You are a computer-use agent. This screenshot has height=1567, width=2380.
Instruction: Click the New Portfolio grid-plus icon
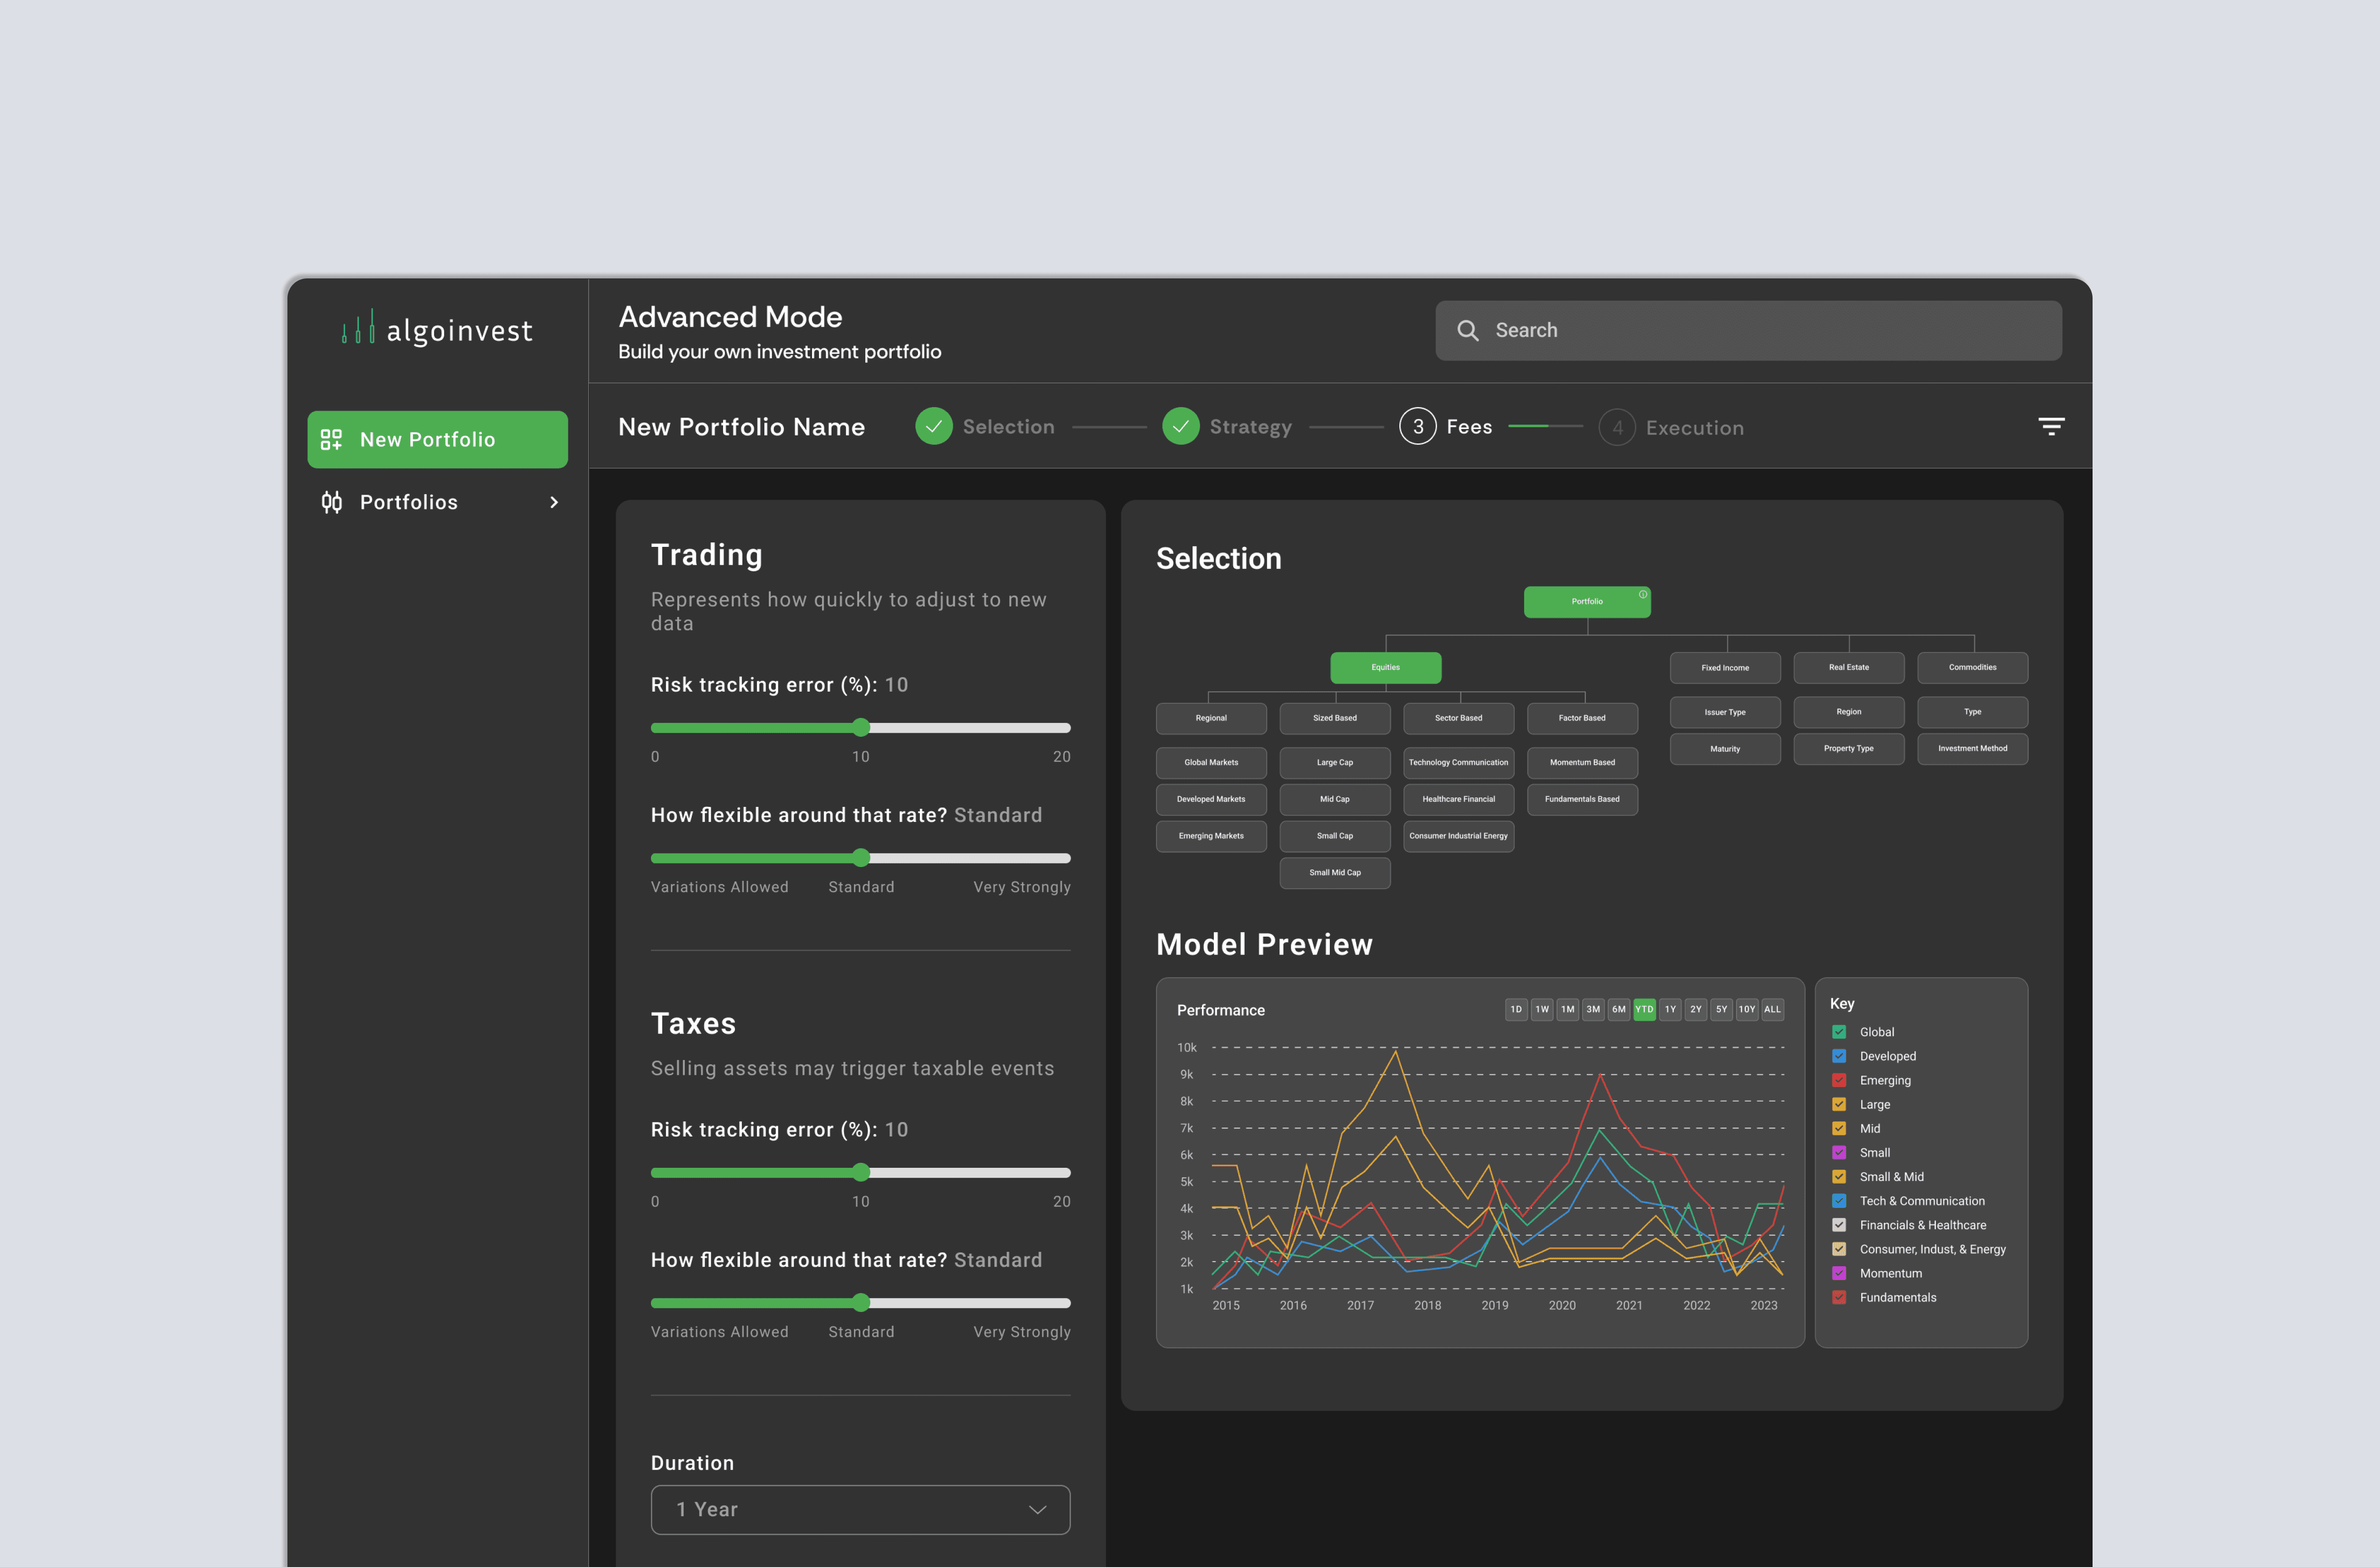pos(331,439)
